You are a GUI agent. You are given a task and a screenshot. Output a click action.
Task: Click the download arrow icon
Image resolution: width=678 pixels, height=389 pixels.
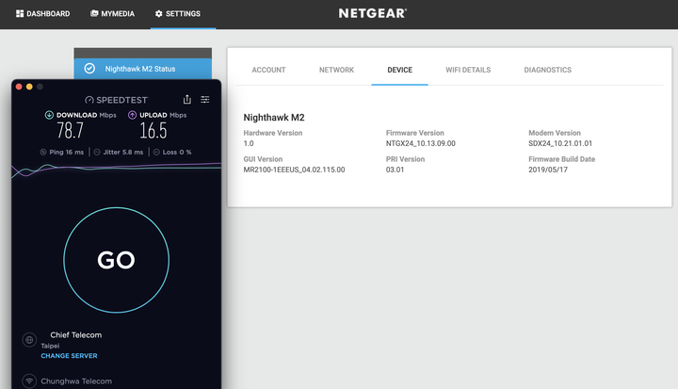point(49,115)
